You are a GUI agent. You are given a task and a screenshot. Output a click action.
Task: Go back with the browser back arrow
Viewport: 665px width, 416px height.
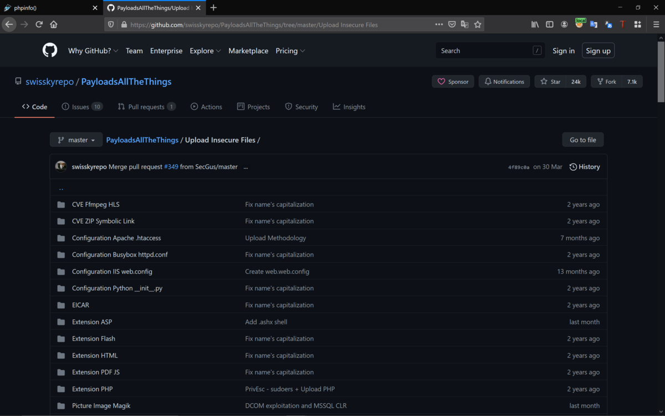[x=9, y=24]
